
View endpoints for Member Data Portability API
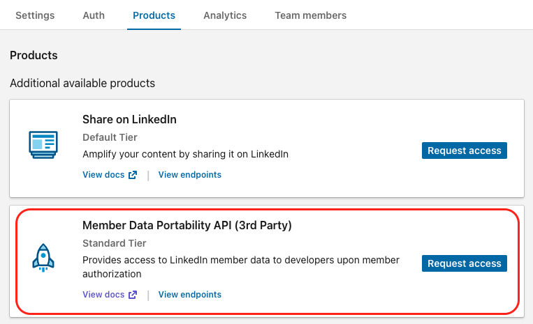tap(190, 295)
